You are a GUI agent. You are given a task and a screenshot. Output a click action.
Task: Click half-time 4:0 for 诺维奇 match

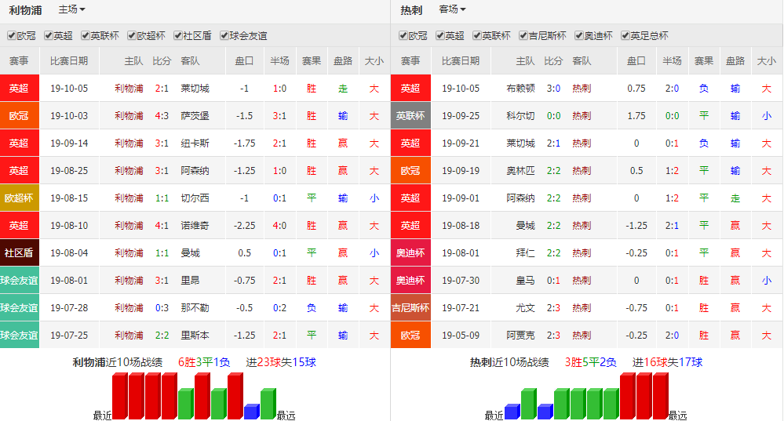click(279, 226)
